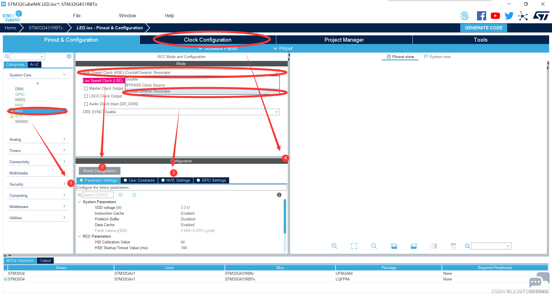The width and height of the screenshot is (552, 296).
Task: Open the pinout search dropdown arrow
Action: [508, 246]
